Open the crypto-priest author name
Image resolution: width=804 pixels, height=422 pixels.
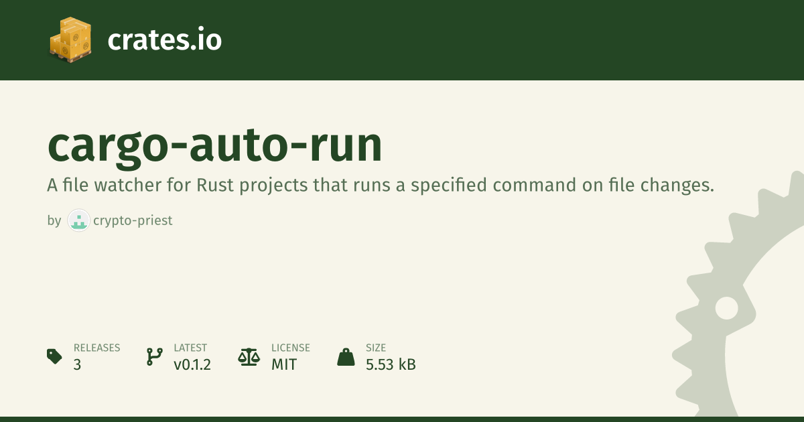[133, 220]
